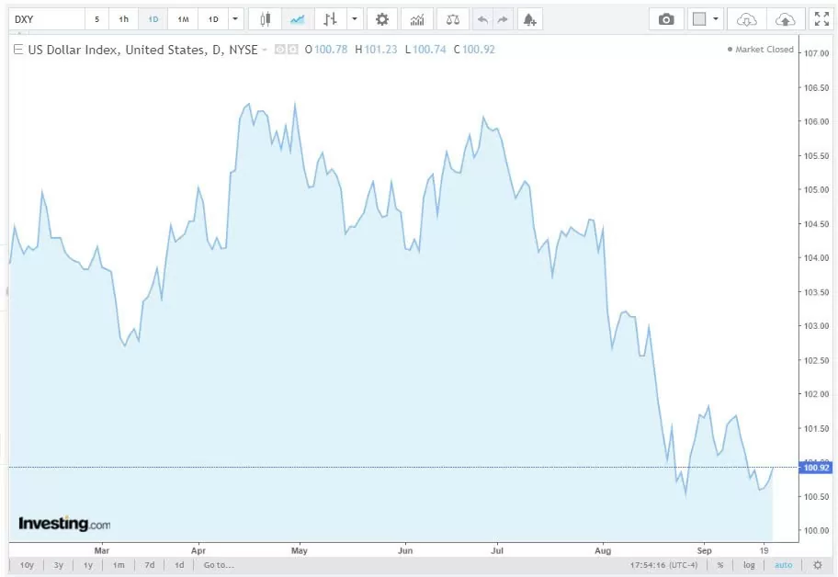Expand the bar style dropdown arrow
Viewport: 838px width, 577px height.
point(355,19)
